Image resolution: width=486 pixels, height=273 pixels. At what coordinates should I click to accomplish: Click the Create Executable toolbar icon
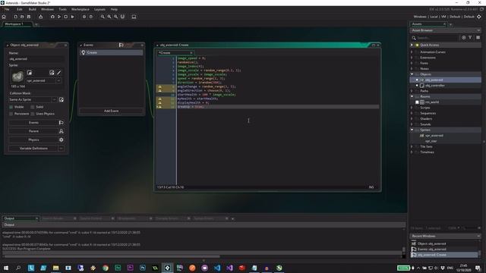40,17
